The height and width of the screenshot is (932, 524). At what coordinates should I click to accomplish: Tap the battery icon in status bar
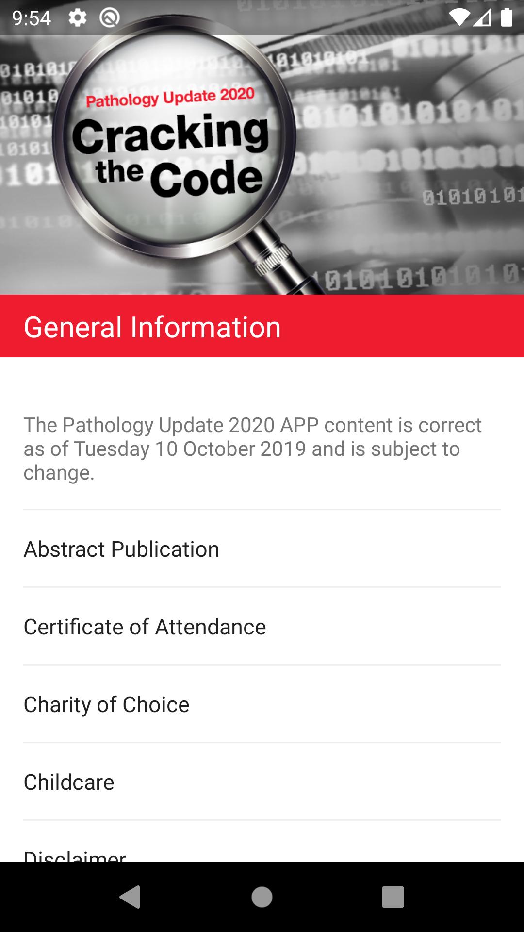pos(507,17)
